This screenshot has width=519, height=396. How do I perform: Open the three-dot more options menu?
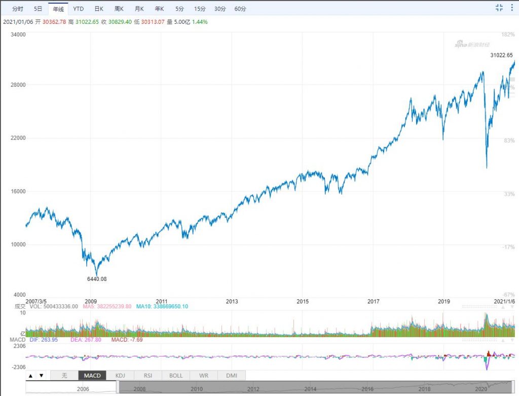pos(513,8)
